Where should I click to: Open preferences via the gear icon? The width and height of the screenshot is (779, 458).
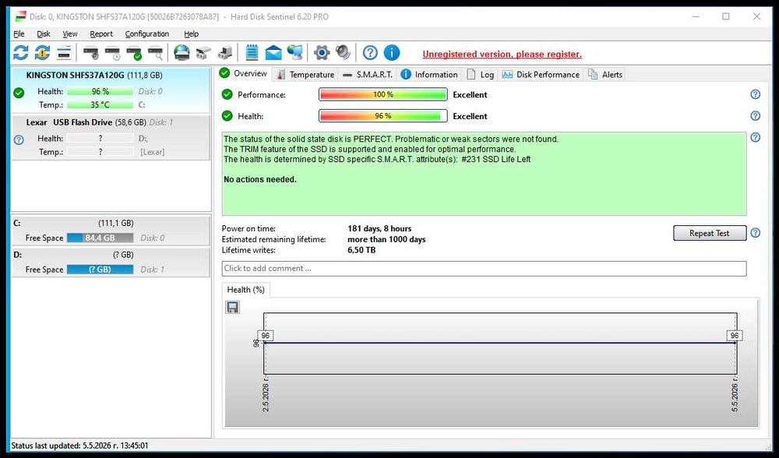click(x=322, y=52)
